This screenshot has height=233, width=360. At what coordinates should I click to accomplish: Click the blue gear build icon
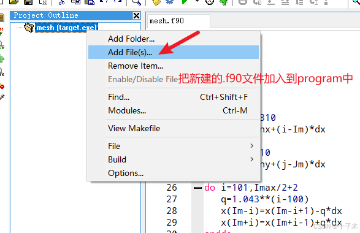click(170, 2)
